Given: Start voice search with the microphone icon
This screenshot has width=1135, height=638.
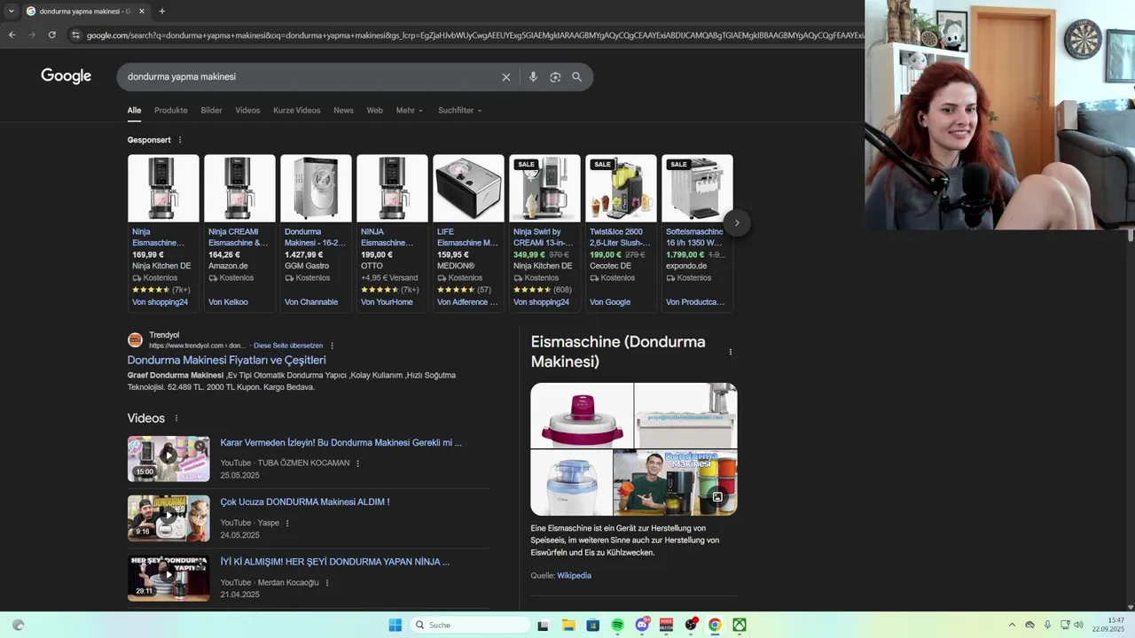Looking at the screenshot, I should [533, 77].
